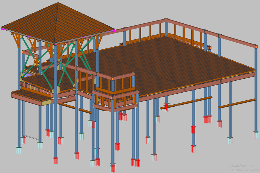Click the small lower-left landing platform
Screen dimensions: 260x173
coord(29,96)
